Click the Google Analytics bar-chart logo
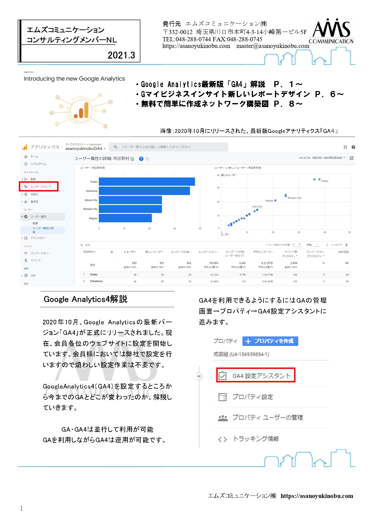 coord(25,147)
